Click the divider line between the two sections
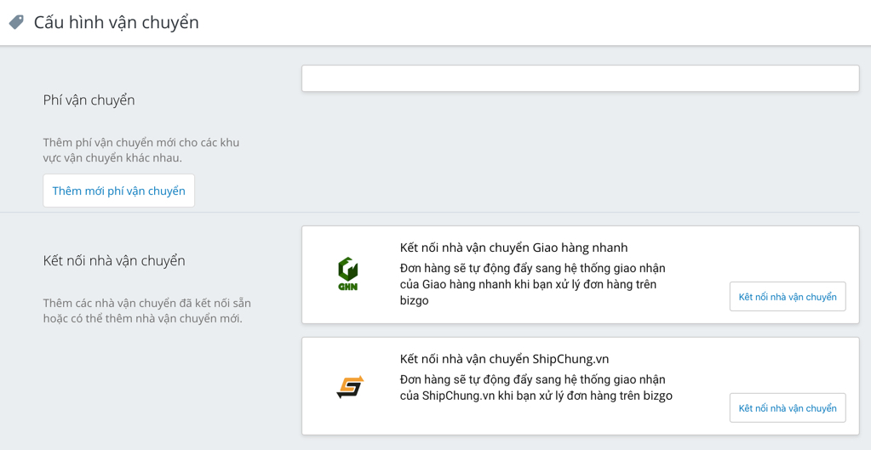 (x=429, y=212)
